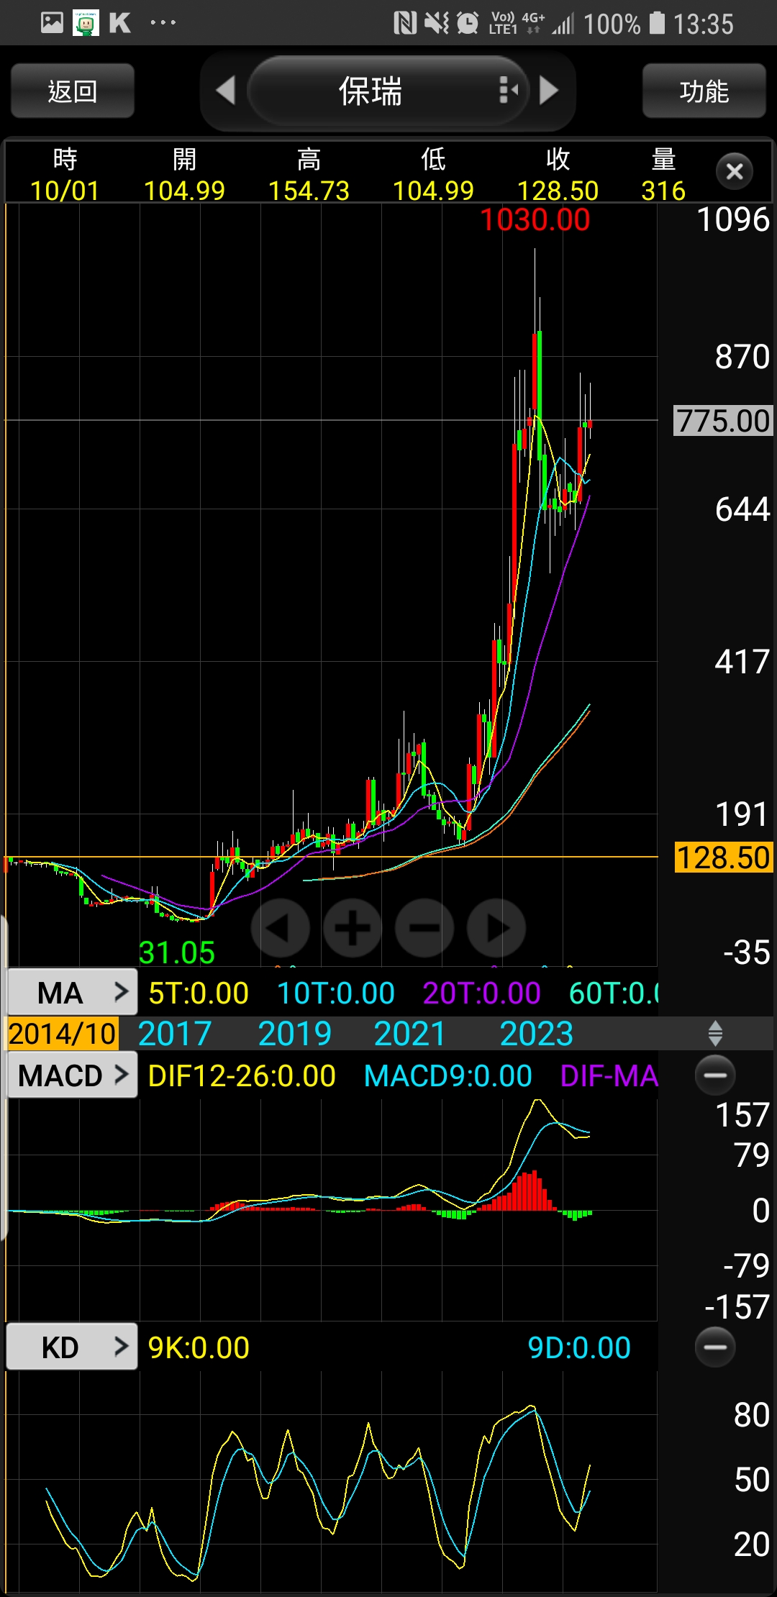Zoom in chart with plus button
This screenshot has width=777, height=1597.
click(x=352, y=928)
